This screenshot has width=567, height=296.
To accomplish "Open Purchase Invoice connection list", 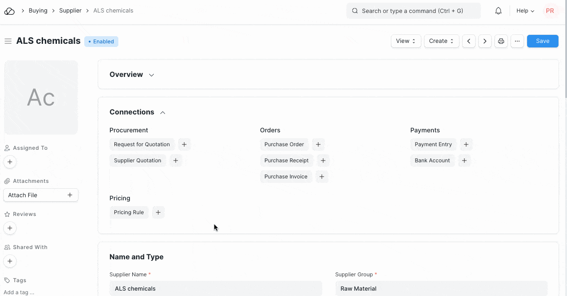I will tap(286, 177).
